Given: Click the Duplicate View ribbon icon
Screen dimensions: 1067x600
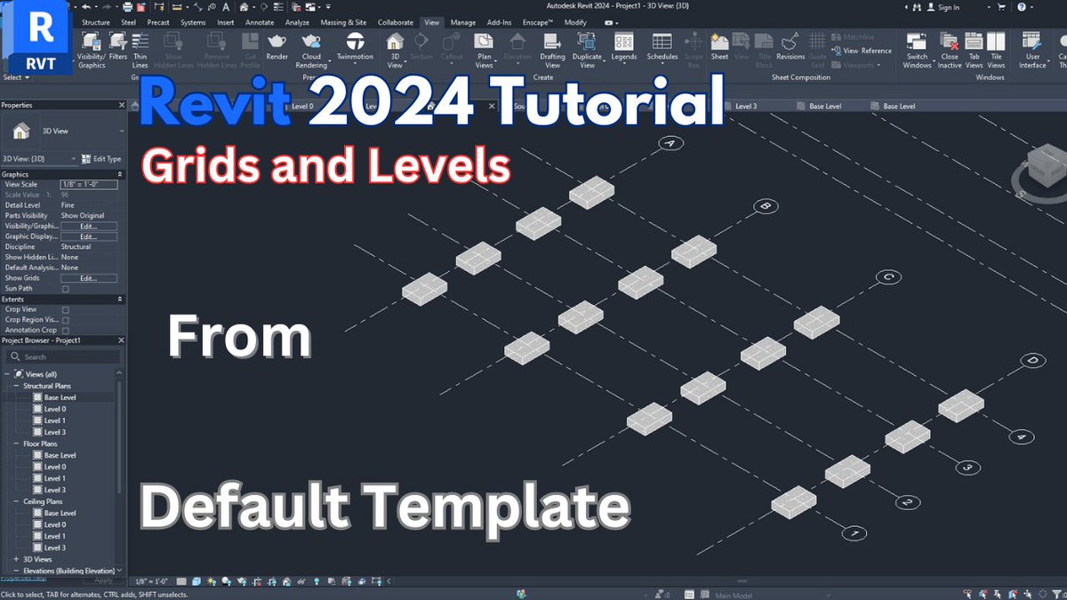Looking at the screenshot, I should 587,49.
